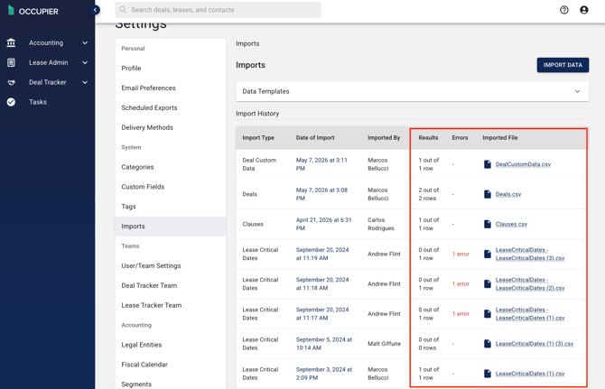Screen dimensions: 605x389
Task: Open the help question mark icon
Action: [564, 10]
